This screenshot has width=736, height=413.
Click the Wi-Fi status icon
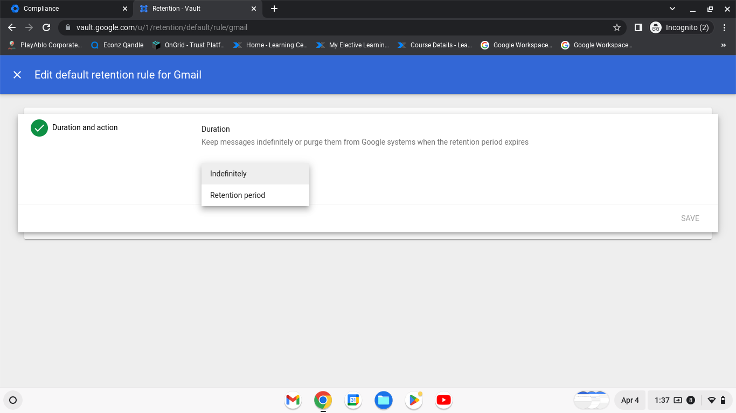712,400
